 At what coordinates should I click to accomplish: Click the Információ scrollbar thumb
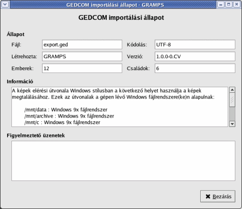(232, 100)
